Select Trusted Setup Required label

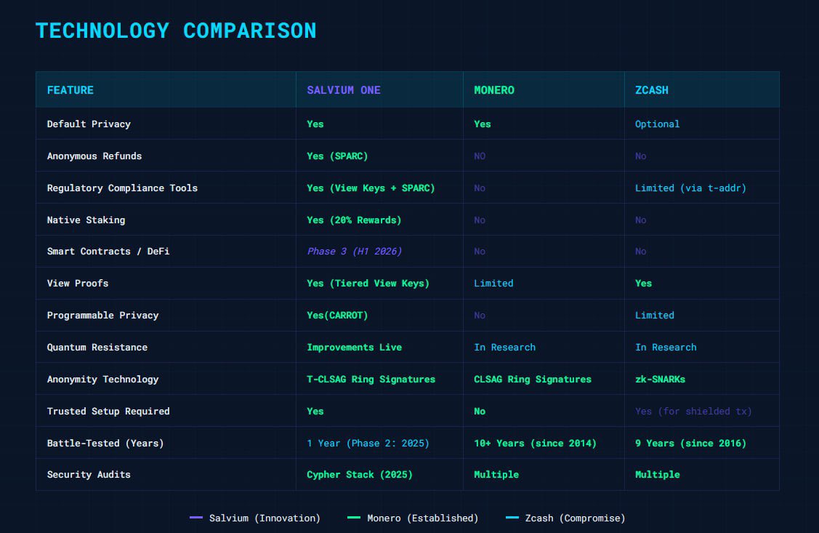[x=108, y=411]
